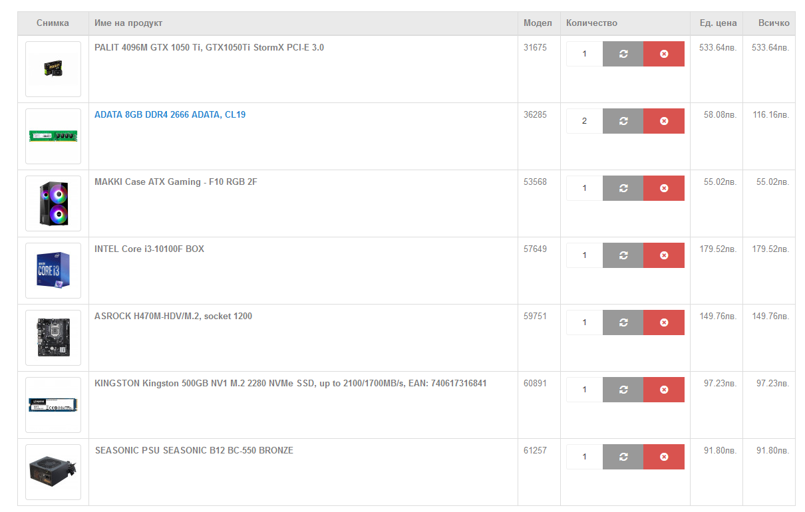Click quantity field for KINGSTON SSD

pyautogui.click(x=584, y=390)
